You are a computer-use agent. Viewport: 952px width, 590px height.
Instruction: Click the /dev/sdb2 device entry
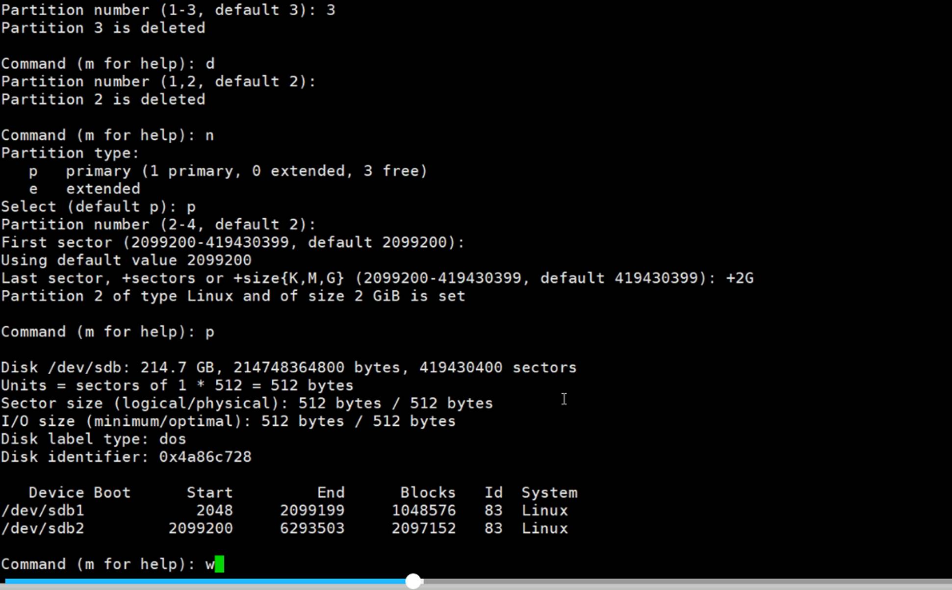[43, 529]
